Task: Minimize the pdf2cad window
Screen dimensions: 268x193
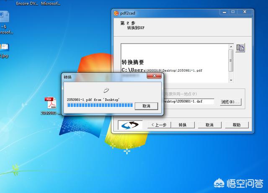Action: [224, 12]
